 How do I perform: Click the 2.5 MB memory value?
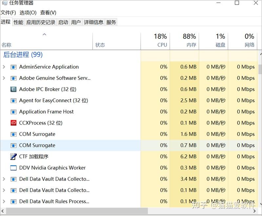(x=188, y=101)
